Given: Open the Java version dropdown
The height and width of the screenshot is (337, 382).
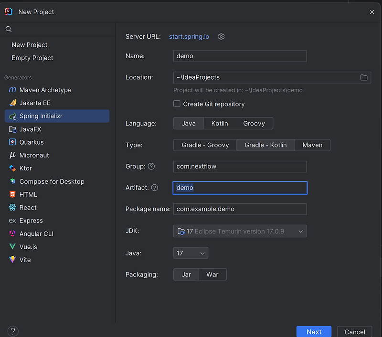Looking at the screenshot, I should pos(191,253).
